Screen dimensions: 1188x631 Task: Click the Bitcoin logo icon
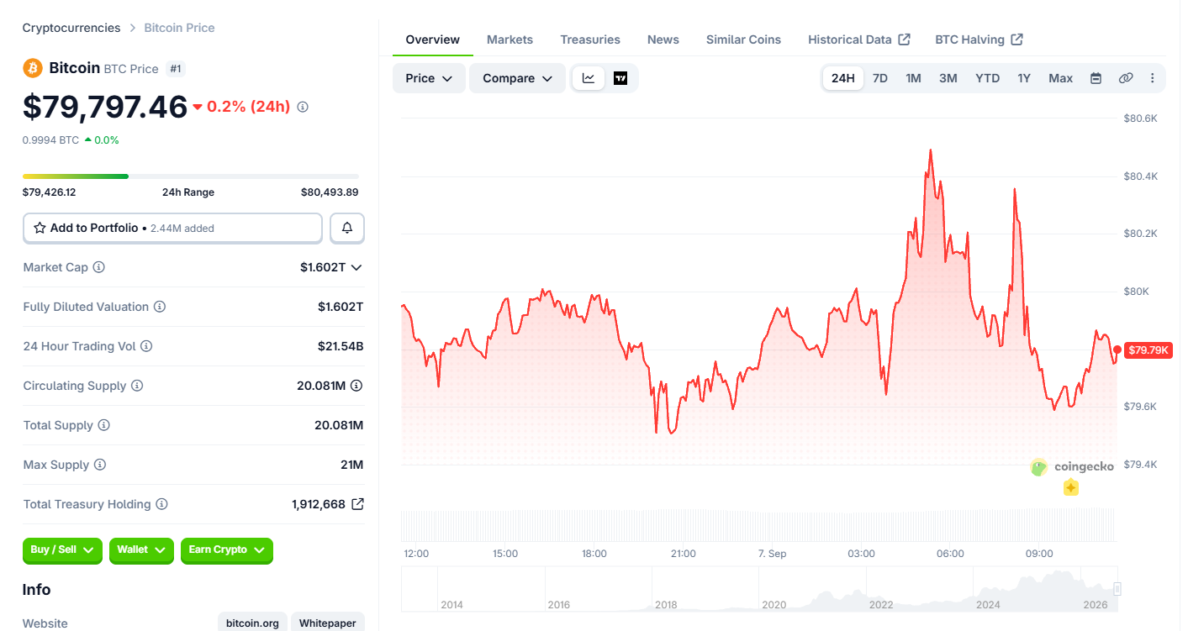pos(33,68)
